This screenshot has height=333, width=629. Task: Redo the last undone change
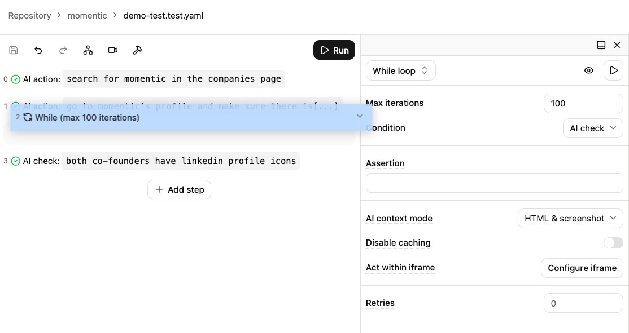pyautogui.click(x=63, y=50)
